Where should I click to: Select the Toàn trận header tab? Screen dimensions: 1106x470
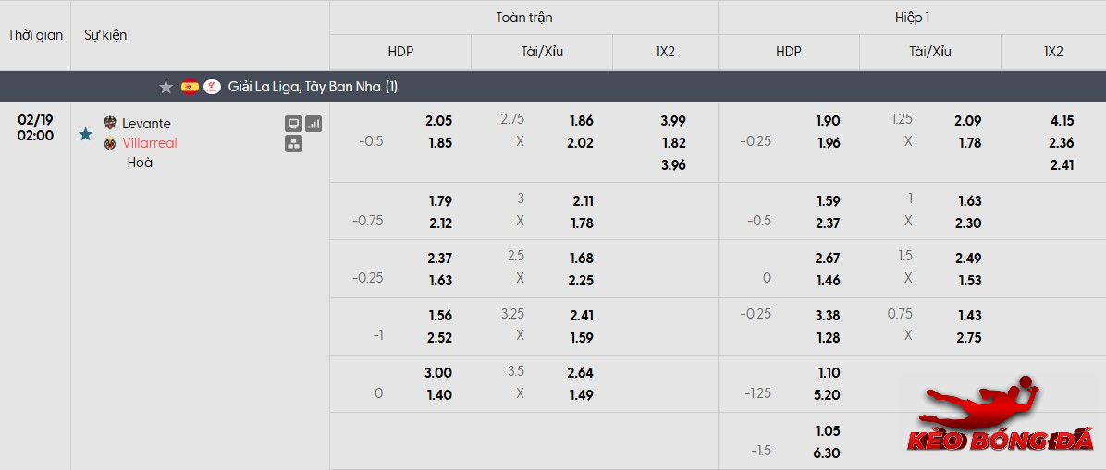pos(523,18)
